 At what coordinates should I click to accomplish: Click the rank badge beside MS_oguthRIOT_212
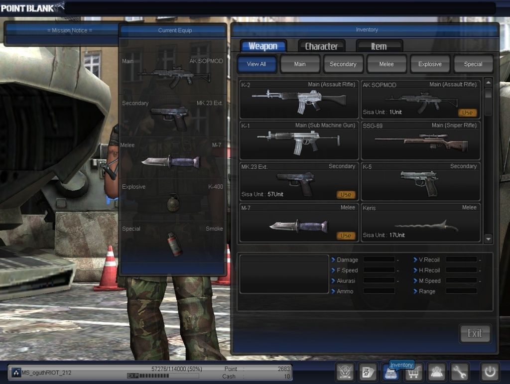(16, 372)
